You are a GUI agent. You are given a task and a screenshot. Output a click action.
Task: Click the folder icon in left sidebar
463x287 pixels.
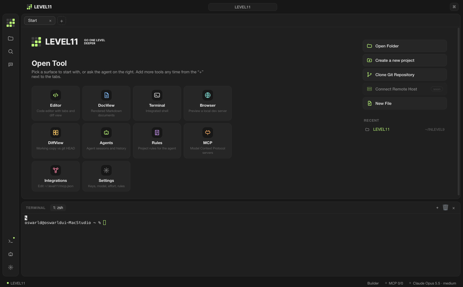click(11, 38)
